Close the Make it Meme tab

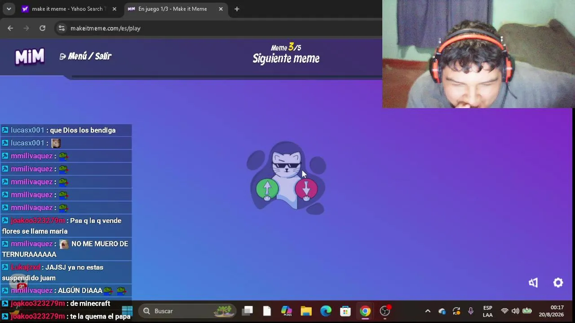[x=221, y=9]
